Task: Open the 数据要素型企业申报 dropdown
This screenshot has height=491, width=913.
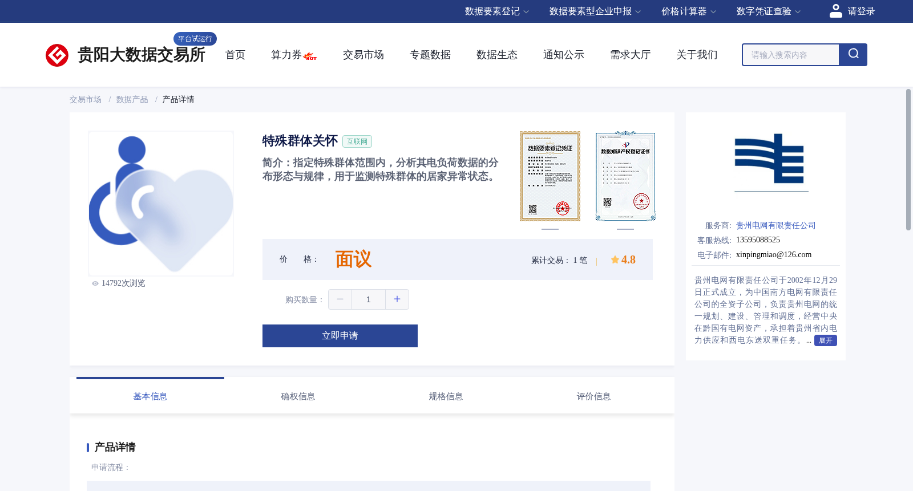Action: point(595,11)
